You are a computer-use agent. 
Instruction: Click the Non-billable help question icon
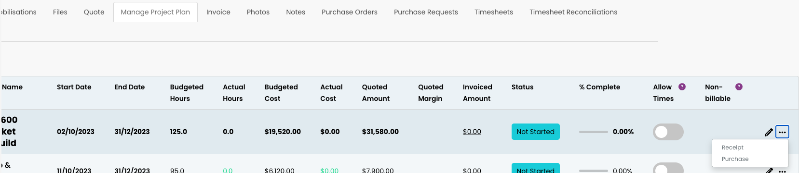739,87
